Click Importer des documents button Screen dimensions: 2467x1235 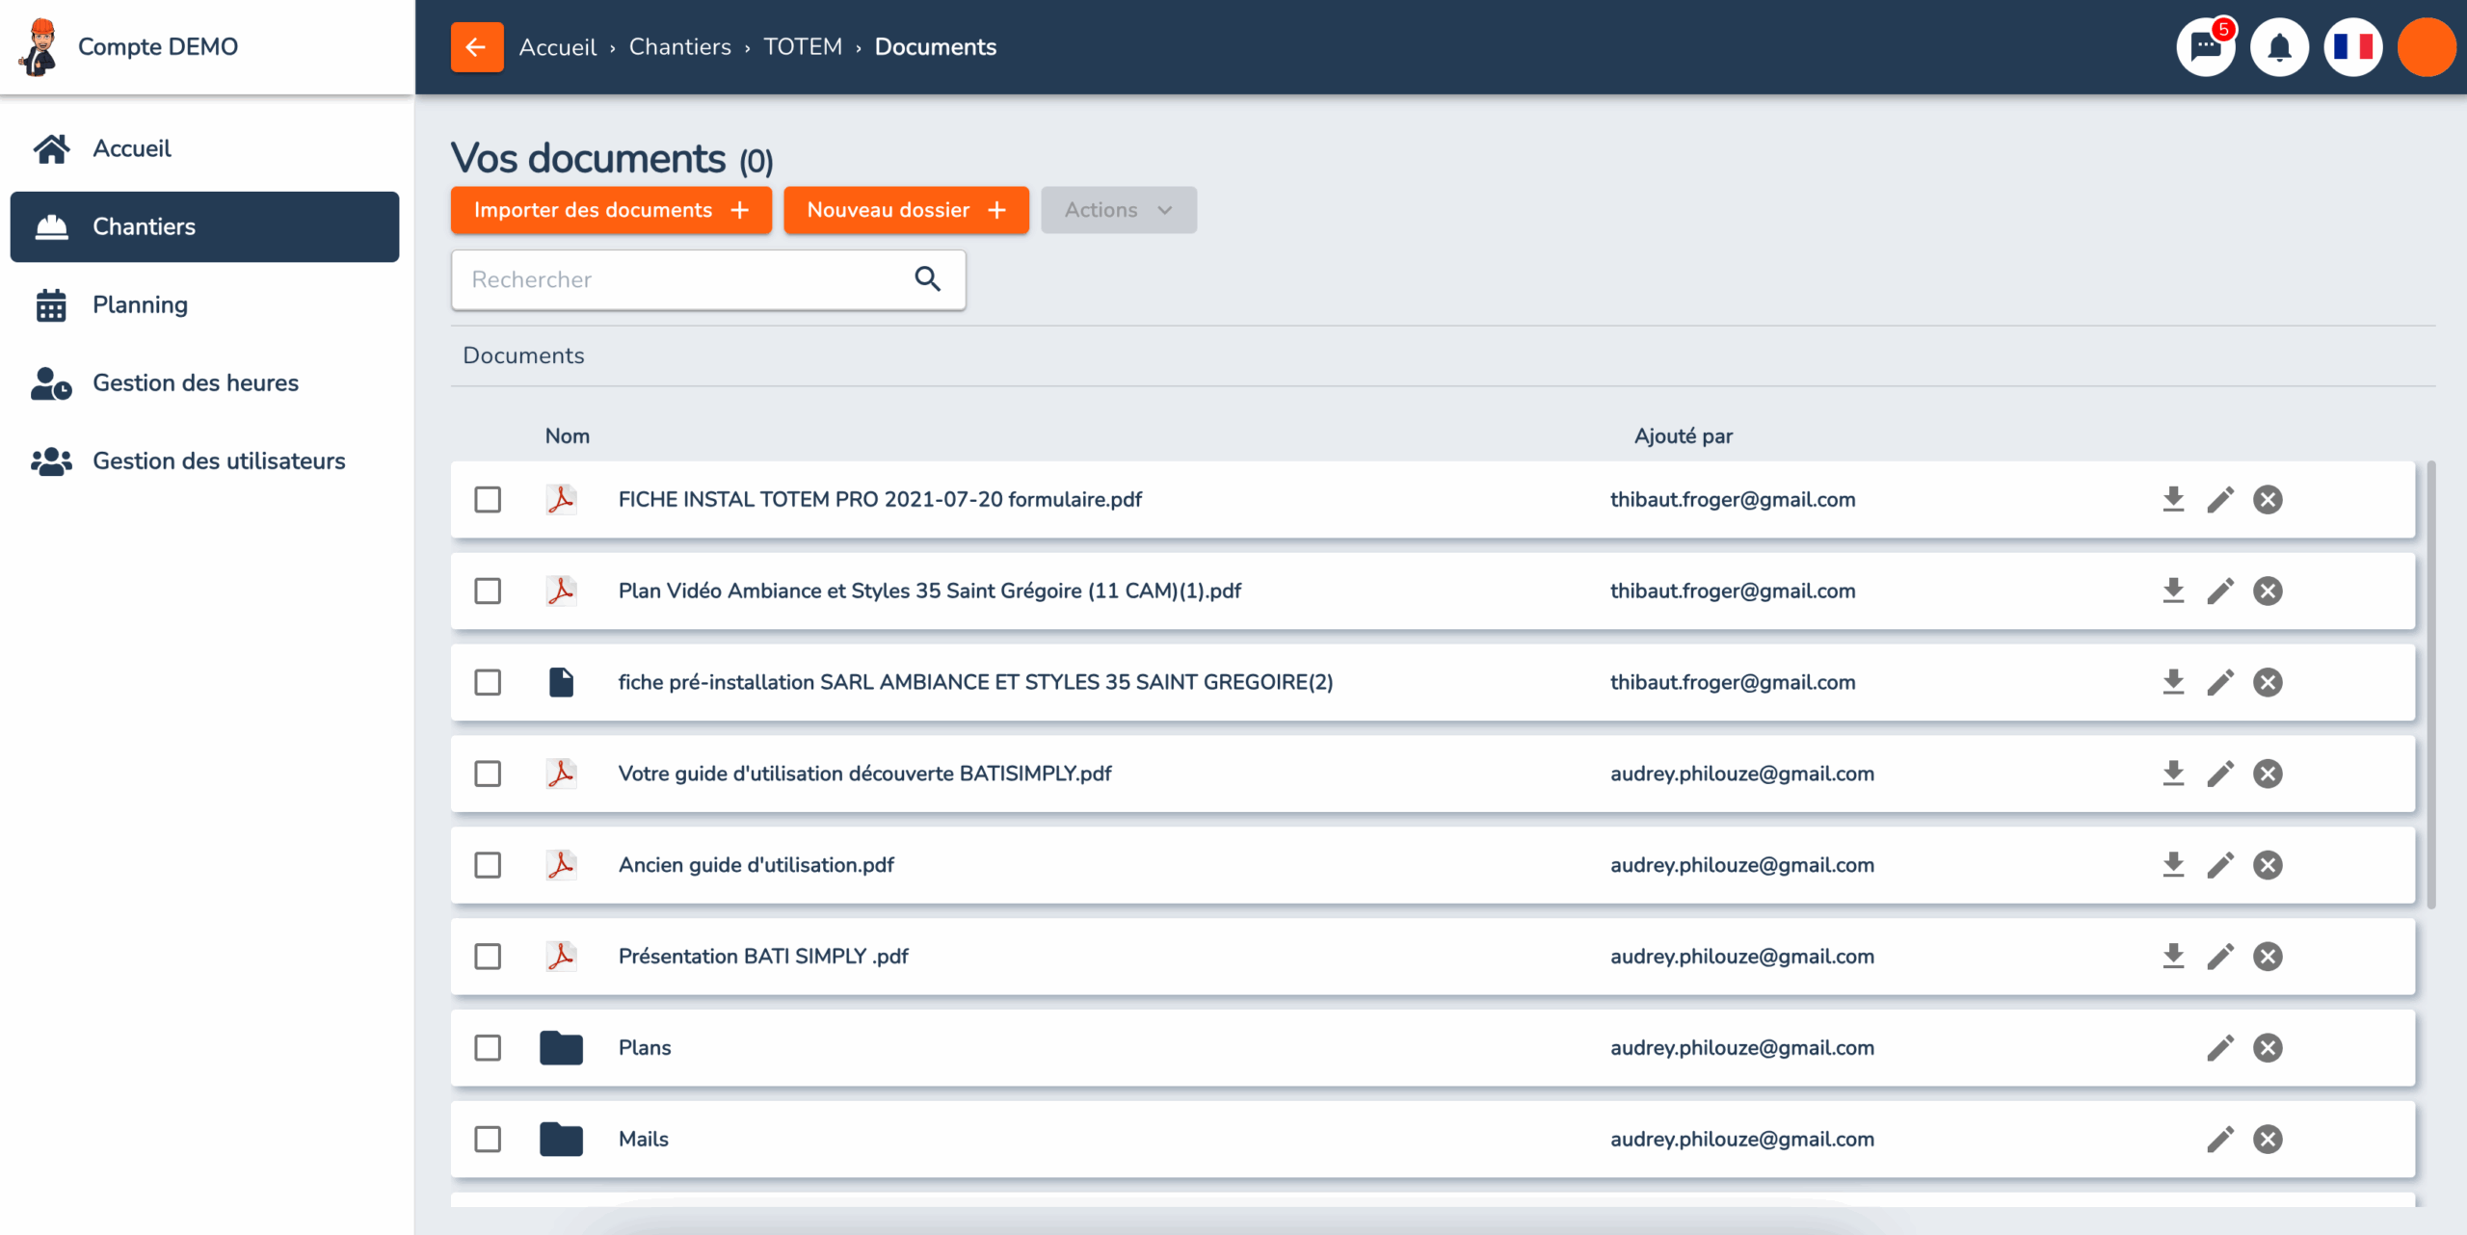[x=611, y=210]
